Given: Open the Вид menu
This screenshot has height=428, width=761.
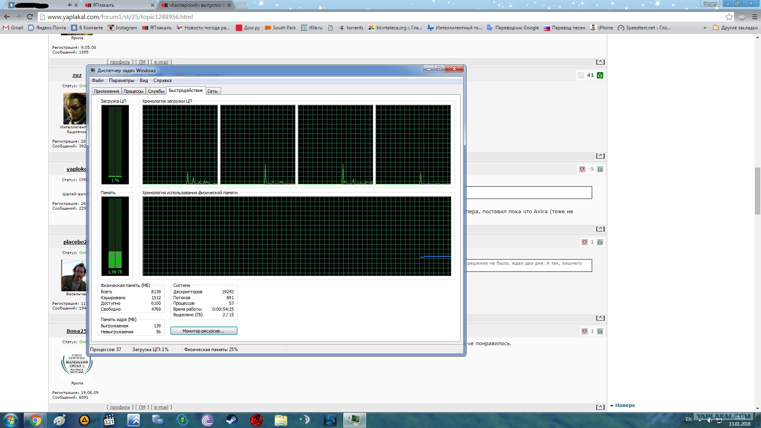Looking at the screenshot, I should click(x=144, y=80).
